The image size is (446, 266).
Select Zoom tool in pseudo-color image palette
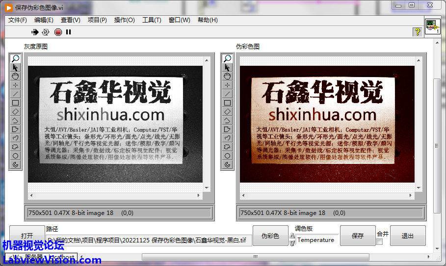pos(227,58)
